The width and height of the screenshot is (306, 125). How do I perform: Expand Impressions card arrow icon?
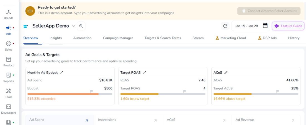click(155, 121)
